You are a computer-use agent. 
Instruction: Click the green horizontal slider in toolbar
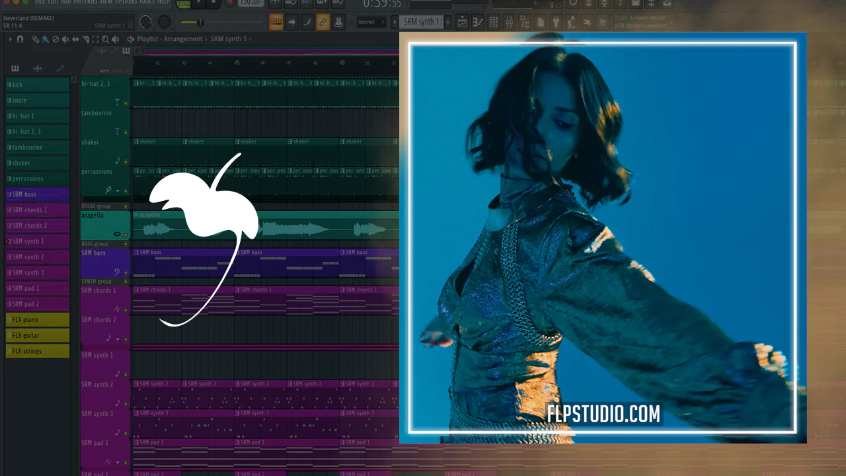[221, 22]
